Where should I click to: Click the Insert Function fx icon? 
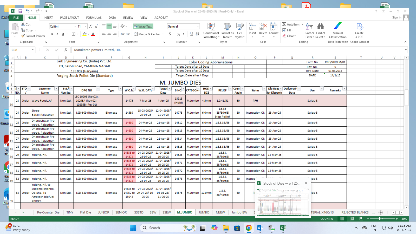pos(66,50)
